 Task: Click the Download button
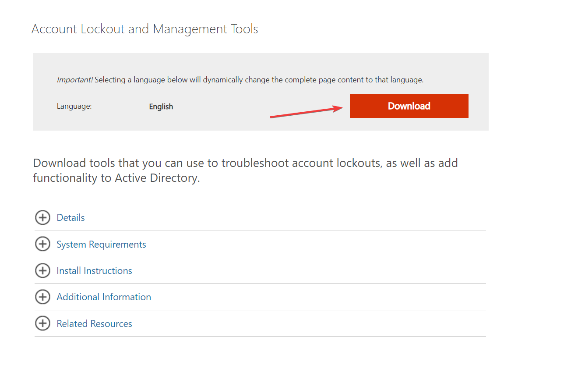coord(409,106)
